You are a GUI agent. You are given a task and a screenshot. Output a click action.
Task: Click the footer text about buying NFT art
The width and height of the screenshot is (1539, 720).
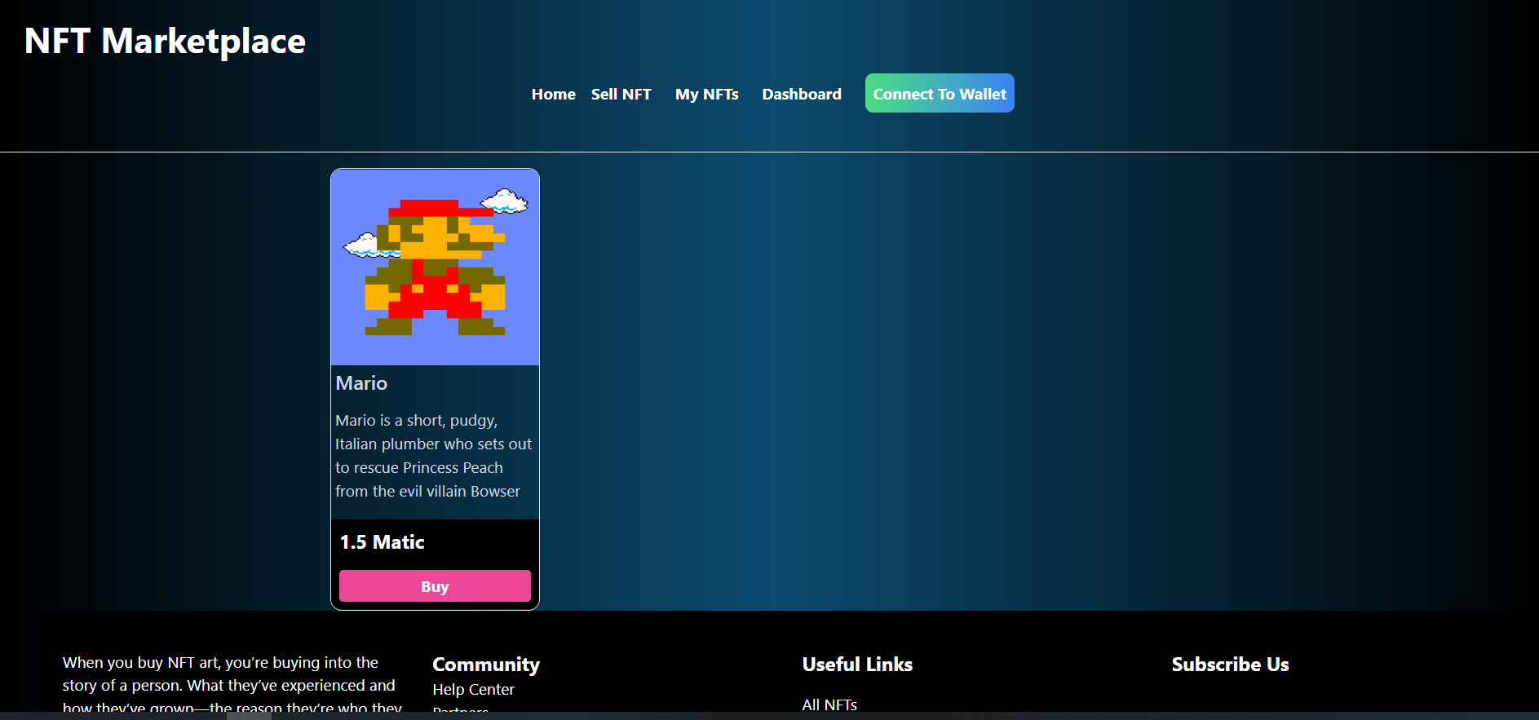(232, 685)
